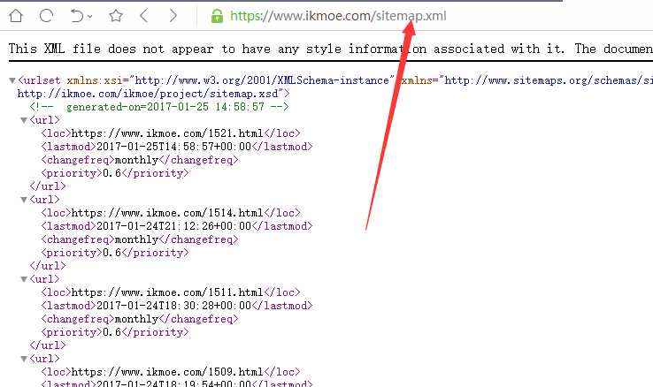This screenshot has width=653, height=387.
Task: Click the green secure padlock icon
Action: click(x=217, y=16)
